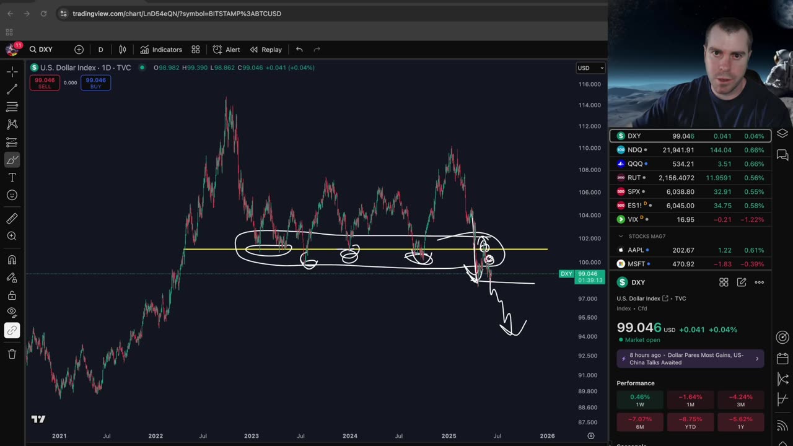
Task: Collapse the STOCKS MAG7 section
Action: 620,236
